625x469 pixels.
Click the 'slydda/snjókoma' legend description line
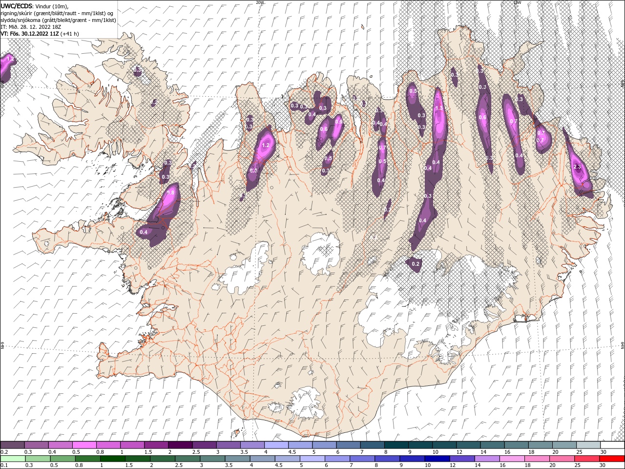pos(58,20)
